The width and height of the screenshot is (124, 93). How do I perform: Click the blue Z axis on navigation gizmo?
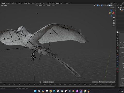point(111,10)
